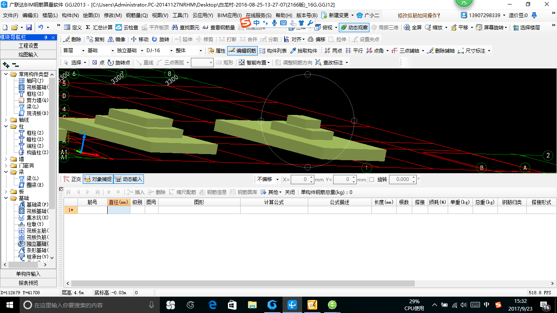Toggle 编辑钢筋 edit rebar panel
This screenshot has width=557, height=313.
click(242, 51)
